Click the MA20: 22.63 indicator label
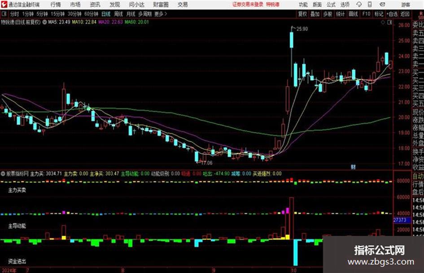This screenshot has width=424, height=273. 110,22
